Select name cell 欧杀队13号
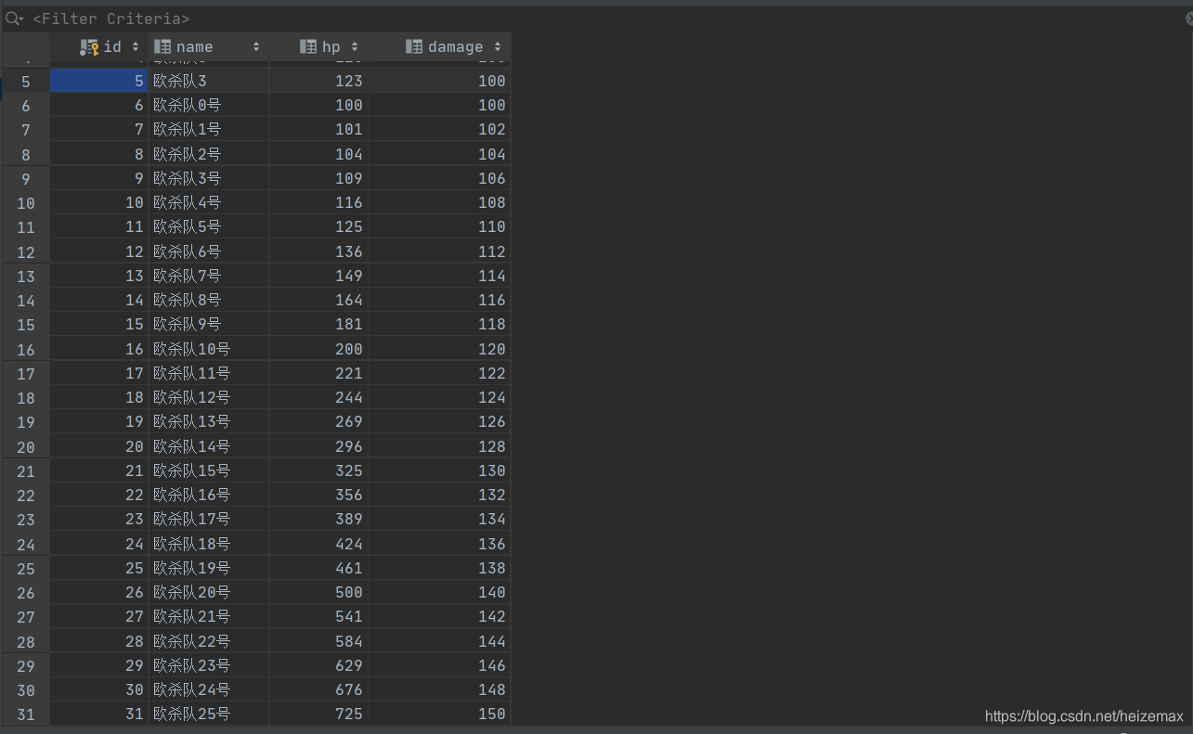Screen dimensions: 1193x734 pyautogui.click(x=209, y=421)
